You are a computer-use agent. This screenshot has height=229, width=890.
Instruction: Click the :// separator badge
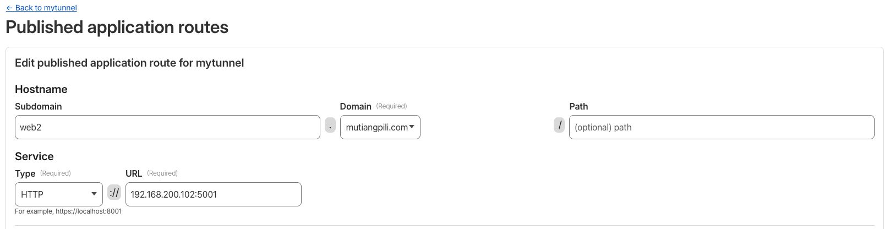click(114, 193)
